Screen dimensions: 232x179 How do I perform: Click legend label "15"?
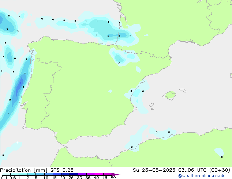(54, 178)
